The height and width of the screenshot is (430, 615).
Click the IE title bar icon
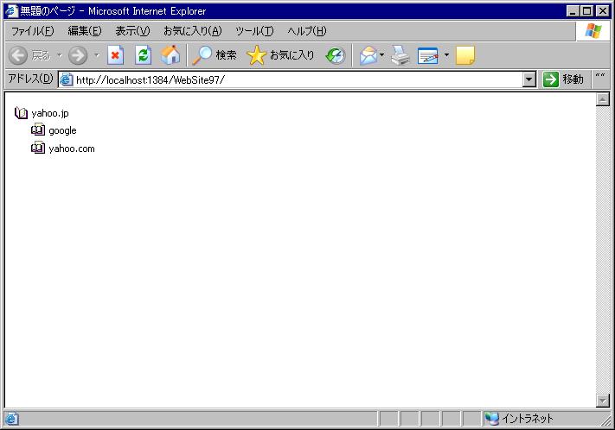coord(12,10)
